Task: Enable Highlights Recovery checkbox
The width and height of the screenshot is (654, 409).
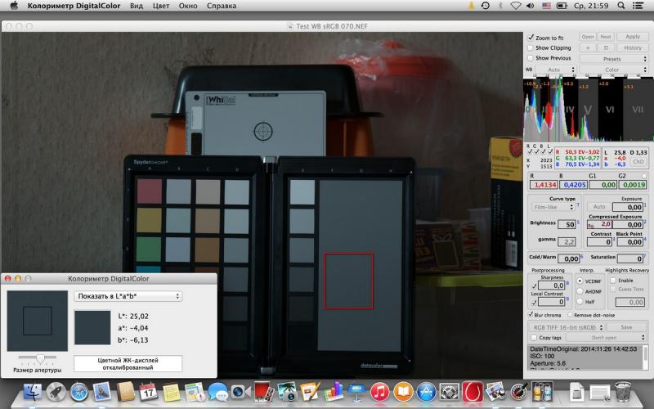Action: tap(614, 281)
